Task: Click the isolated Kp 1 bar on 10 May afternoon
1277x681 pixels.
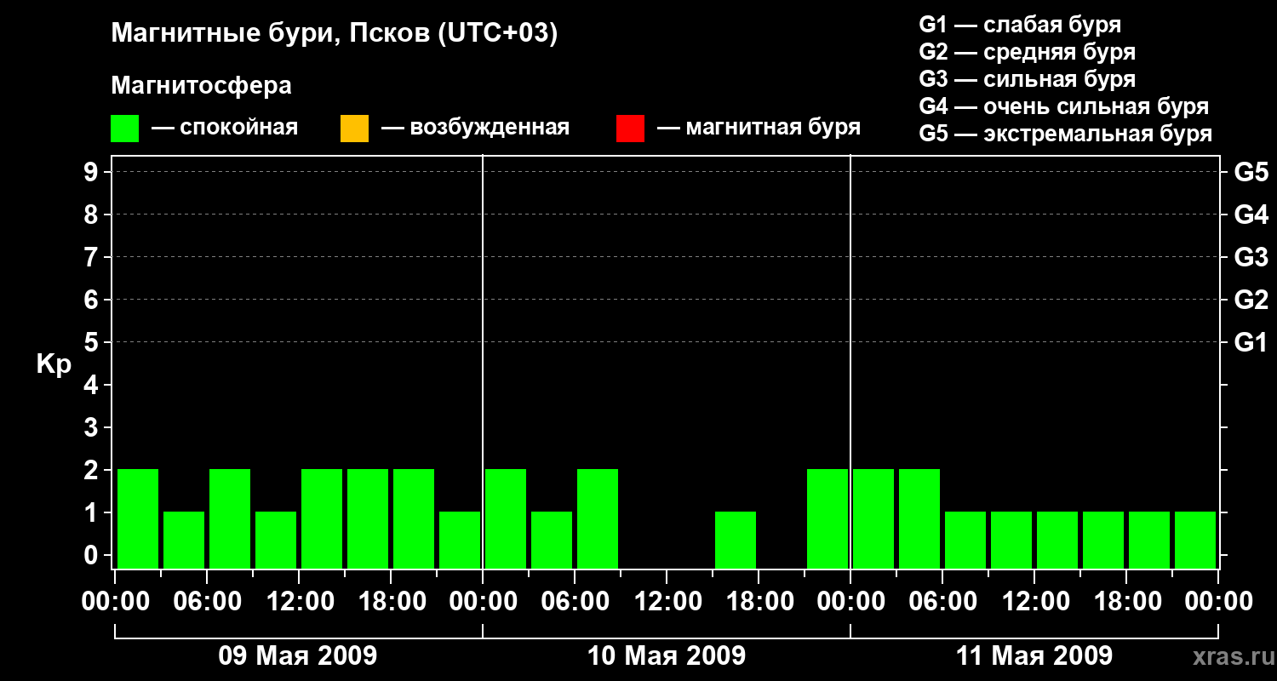Action: point(736,539)
